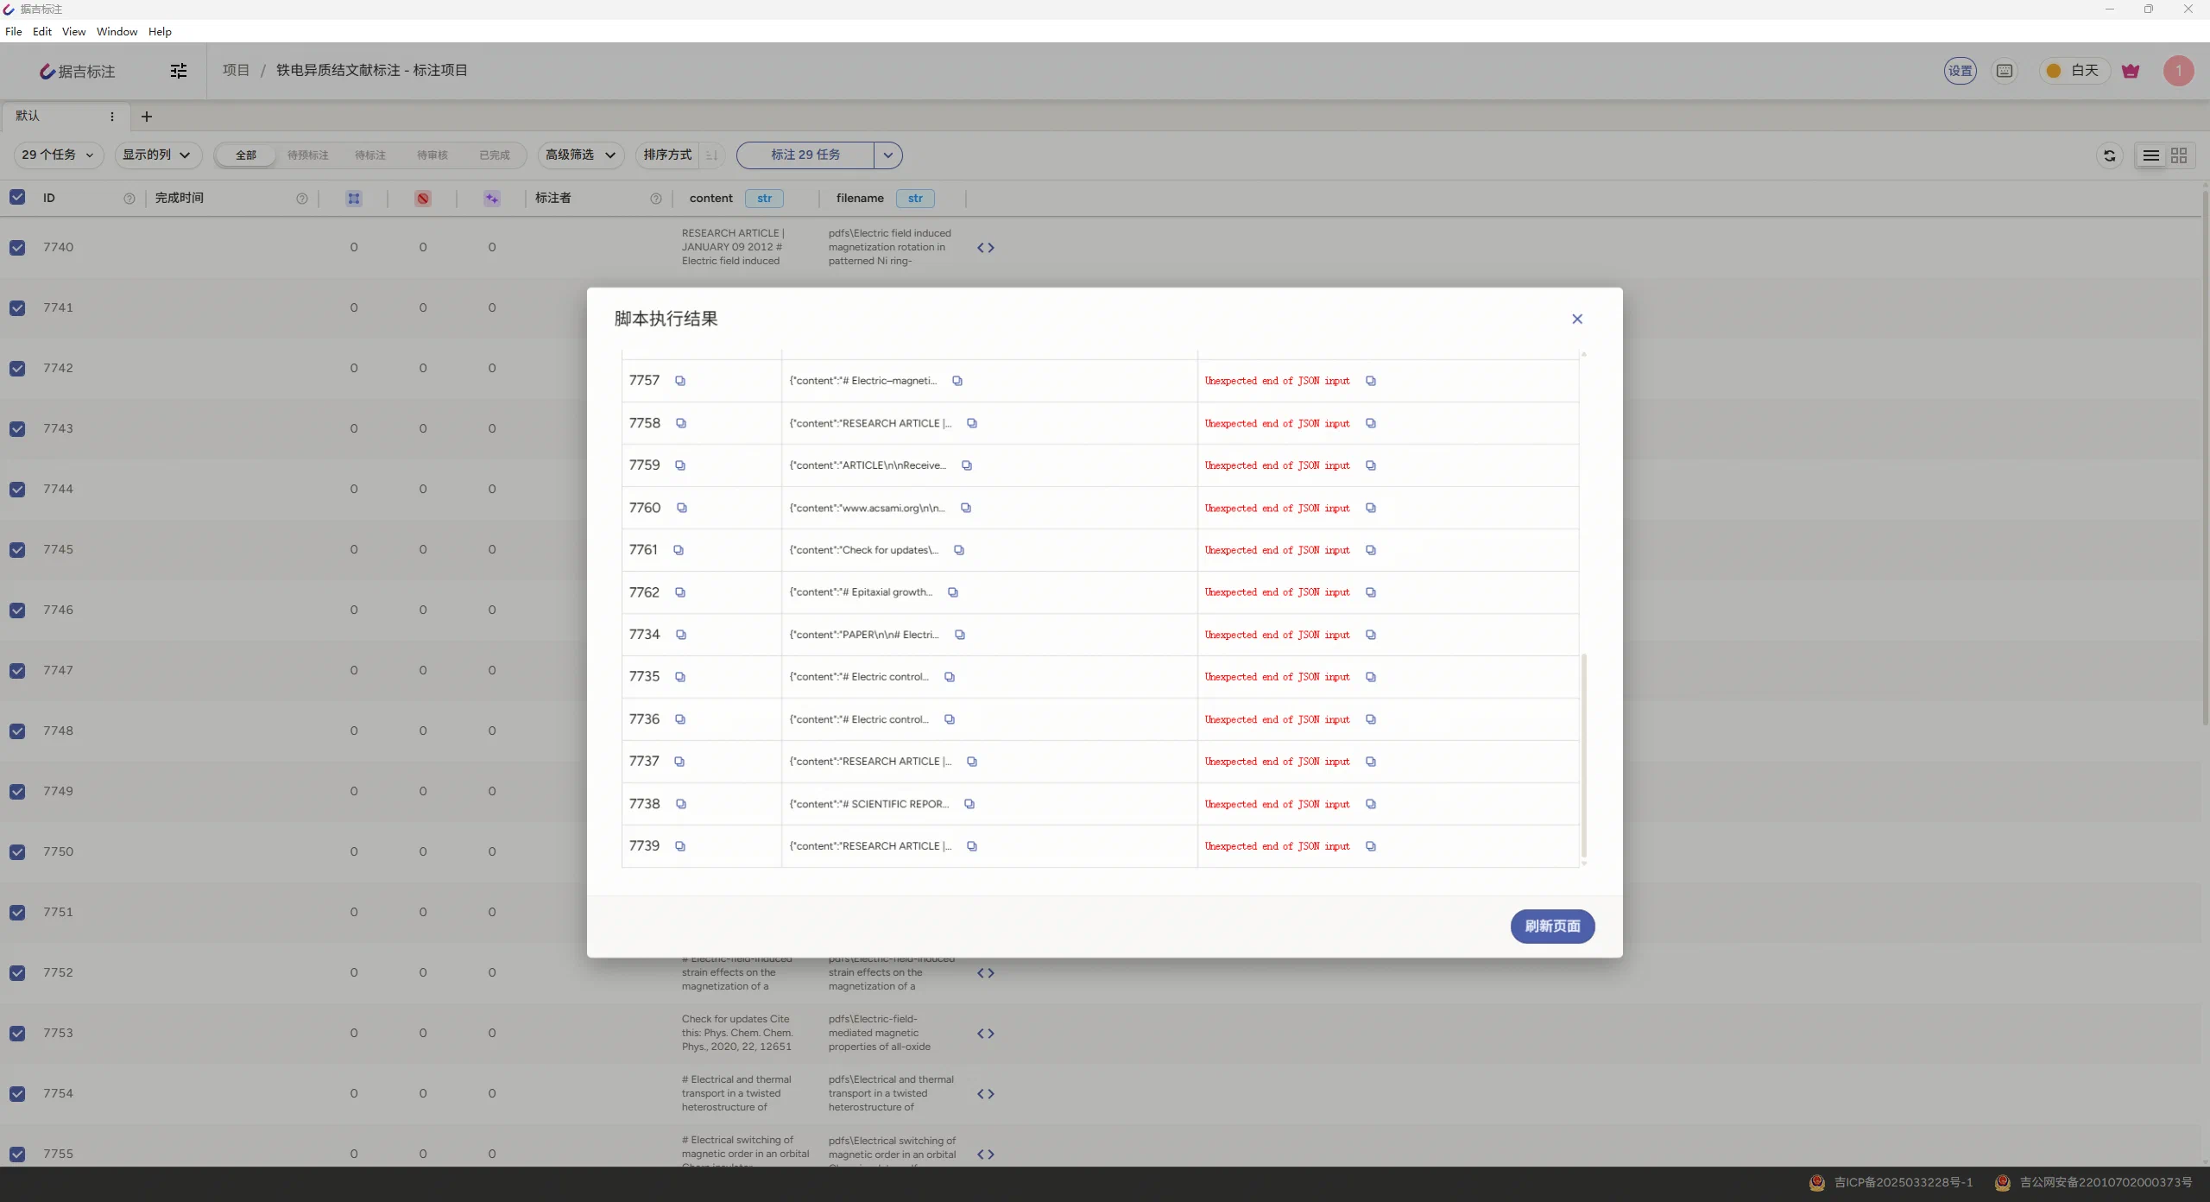
Task: Toggle the select-all checkbox in header
Action: 17,198
